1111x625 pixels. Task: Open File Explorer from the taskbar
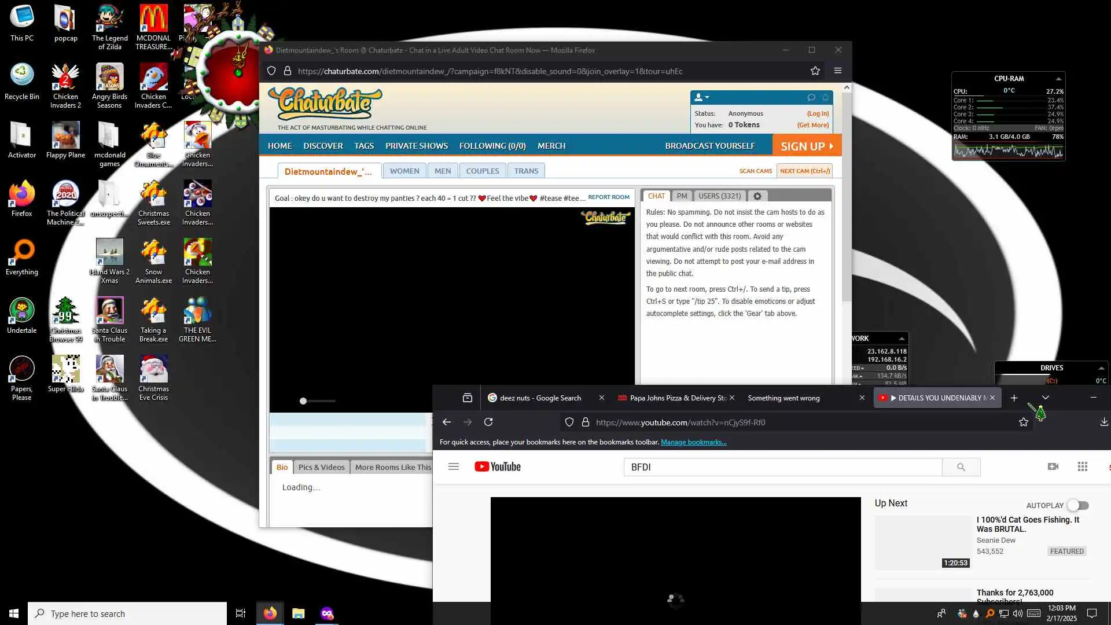(298, 613)
